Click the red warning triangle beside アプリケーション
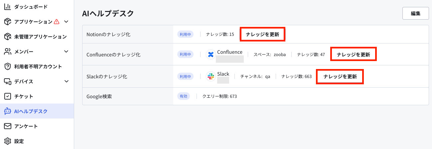Viewport: 432px width, 149px height. point(56,22)
